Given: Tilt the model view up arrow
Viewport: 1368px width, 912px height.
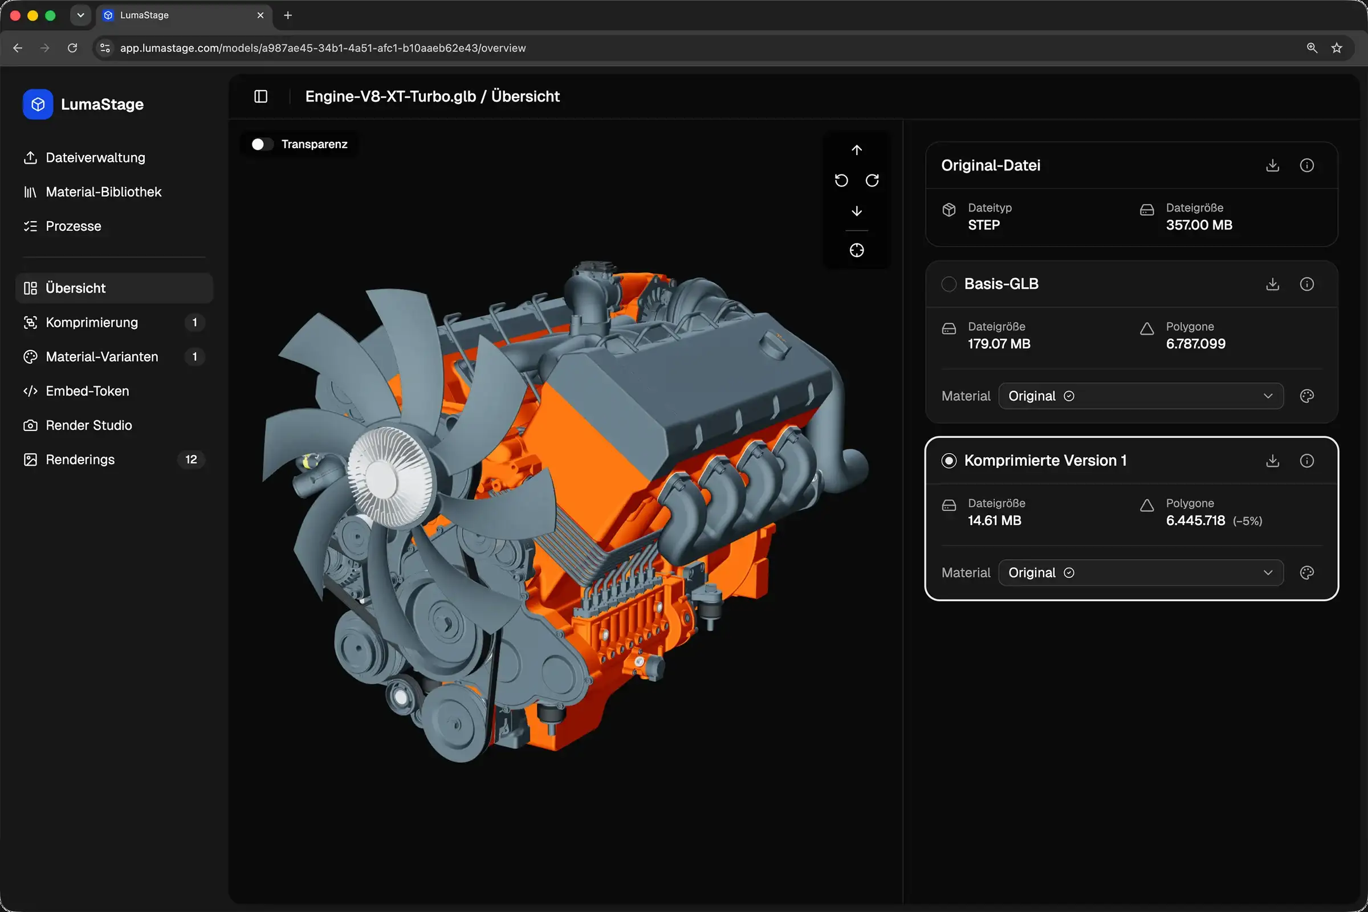Looking at the screenshot, I should pos(857,150).
